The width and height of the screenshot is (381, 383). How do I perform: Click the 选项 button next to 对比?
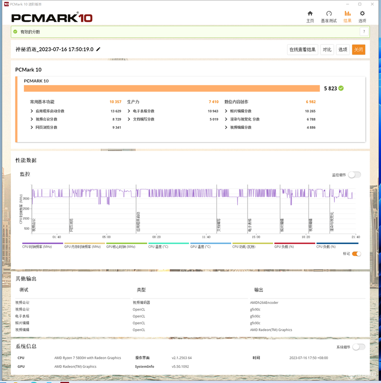(x=342, y=50)
